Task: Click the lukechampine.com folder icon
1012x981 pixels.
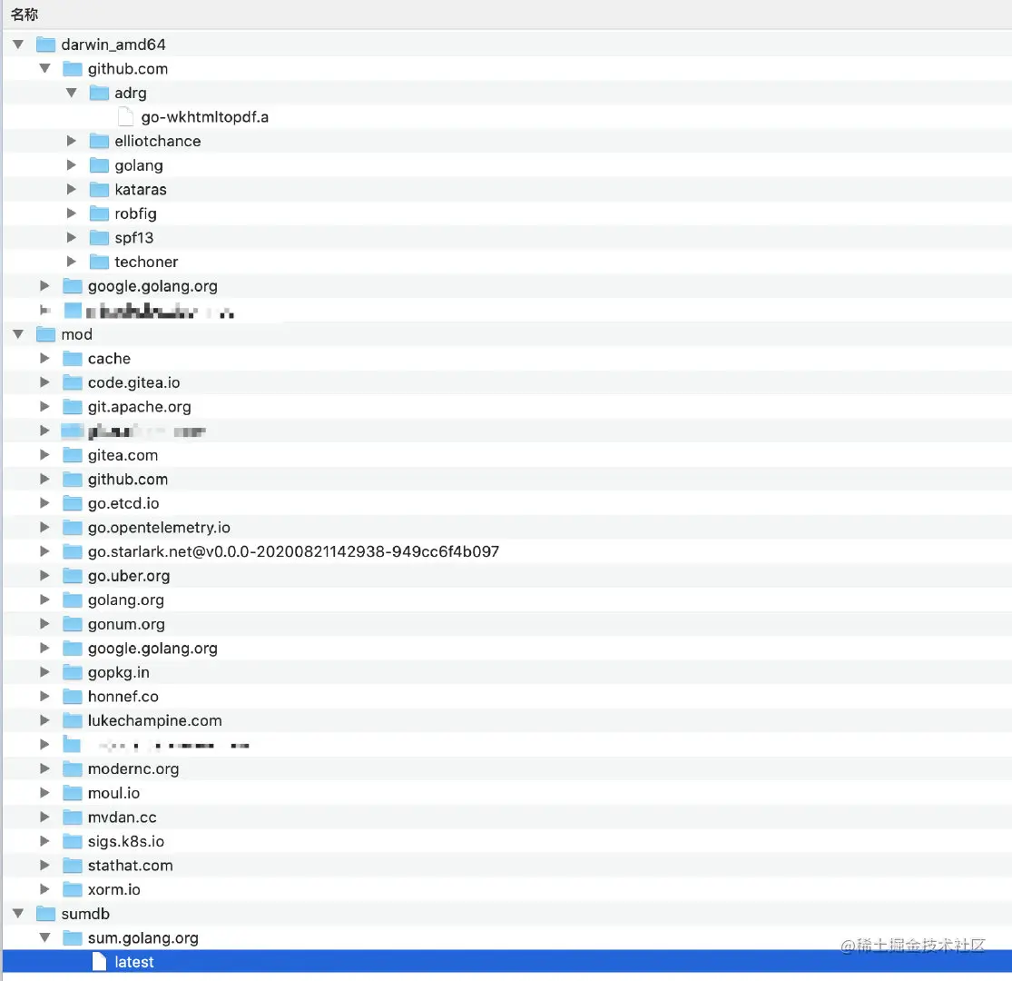Action: [73, 720]
